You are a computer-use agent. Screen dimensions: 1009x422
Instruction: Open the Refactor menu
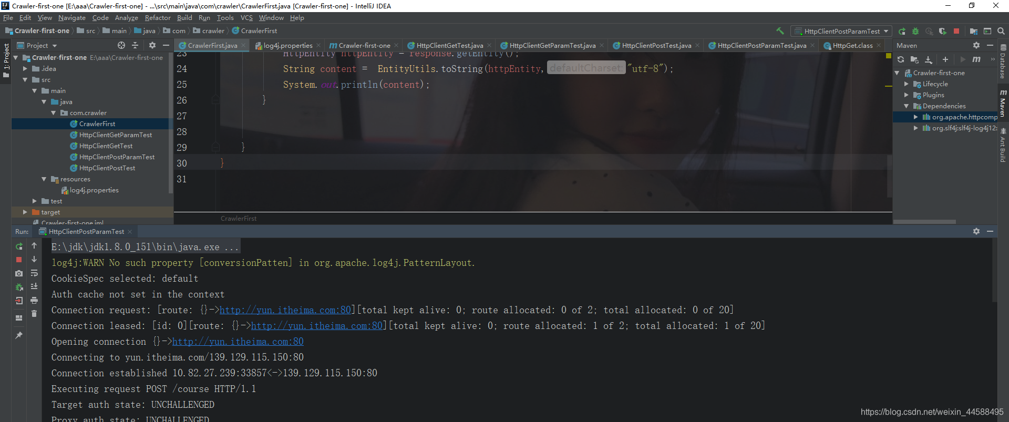pos(157,17)
